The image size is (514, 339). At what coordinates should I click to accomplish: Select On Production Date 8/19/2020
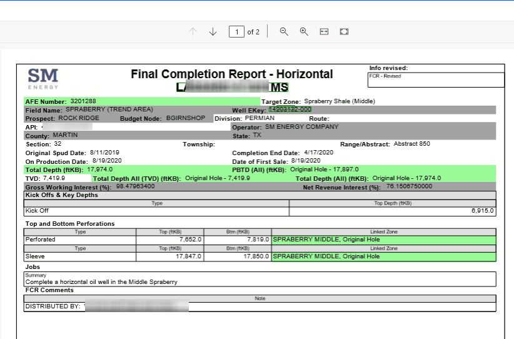107,161
